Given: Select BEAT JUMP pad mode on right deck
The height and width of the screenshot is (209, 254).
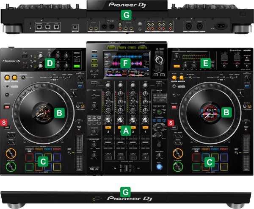Looking at the screenshot, I should [x=224, y=149].
